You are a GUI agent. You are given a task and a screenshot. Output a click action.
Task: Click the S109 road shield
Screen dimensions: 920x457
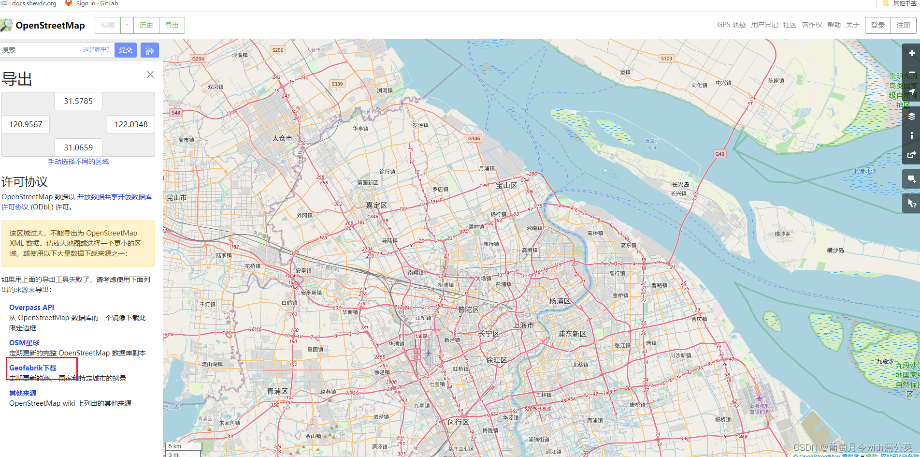tap(666, 58)
